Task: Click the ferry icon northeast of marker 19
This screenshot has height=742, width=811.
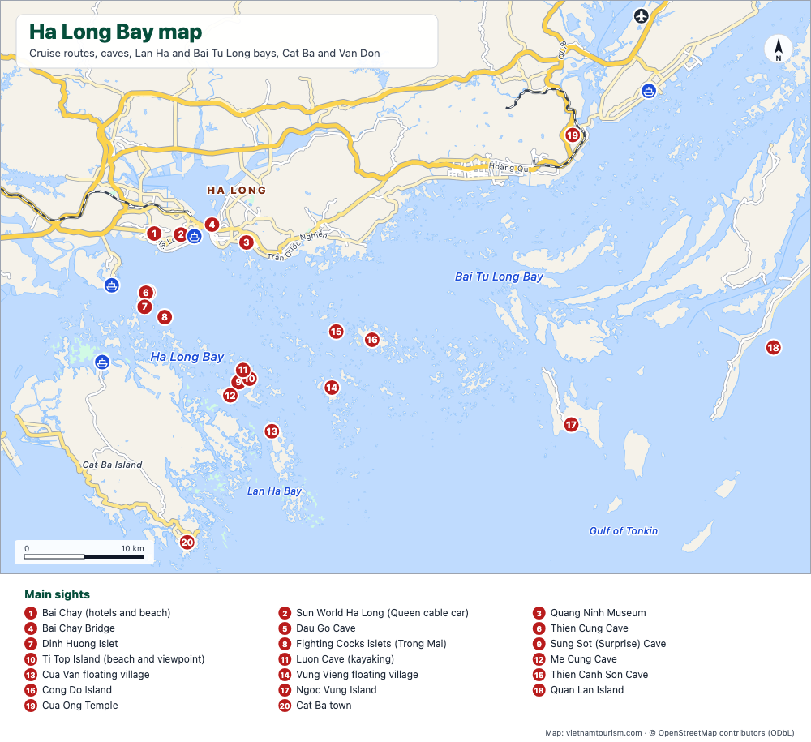Action: tap(649, 91)
